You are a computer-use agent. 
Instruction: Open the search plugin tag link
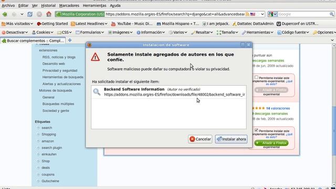point(52,148)
